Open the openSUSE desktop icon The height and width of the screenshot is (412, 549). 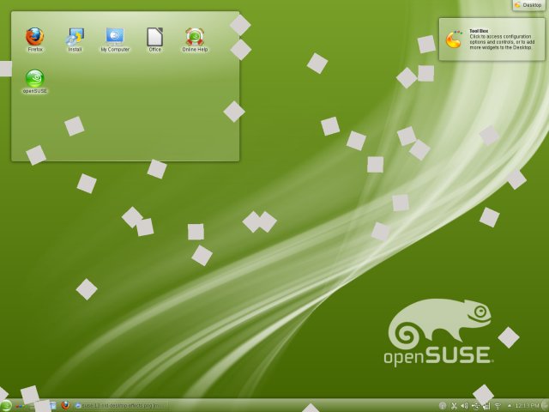coord(35,82)
